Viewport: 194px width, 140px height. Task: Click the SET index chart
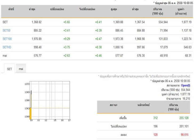pos(48,101)
